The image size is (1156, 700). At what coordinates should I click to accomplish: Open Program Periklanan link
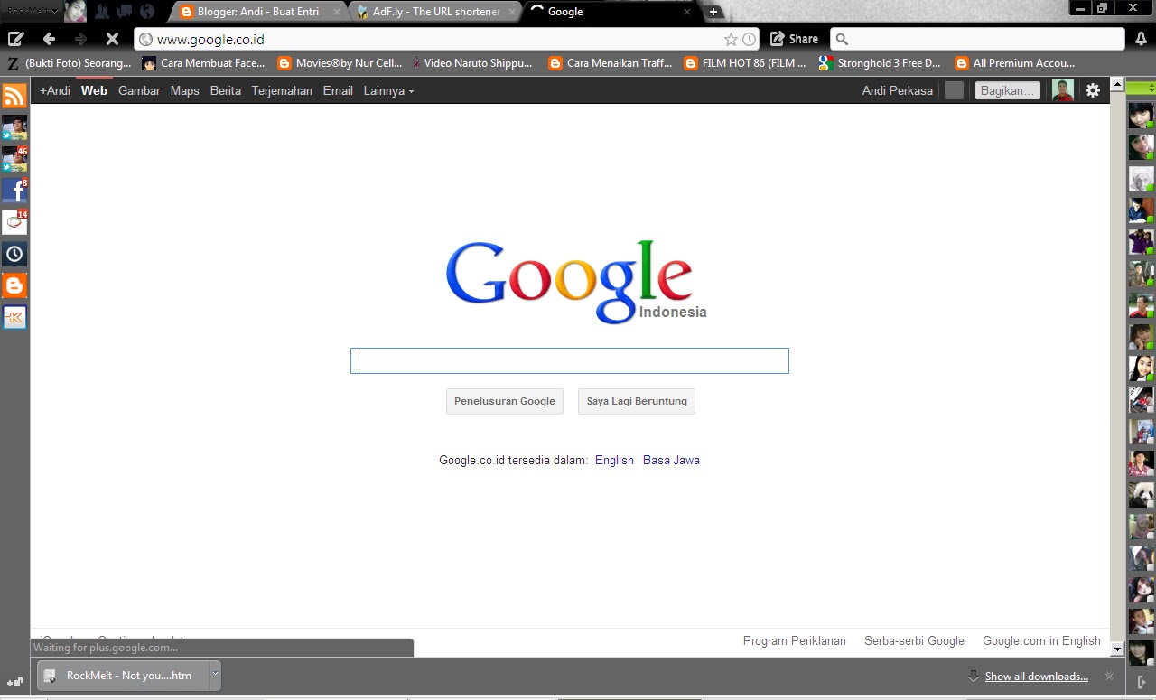click(795, 640)
